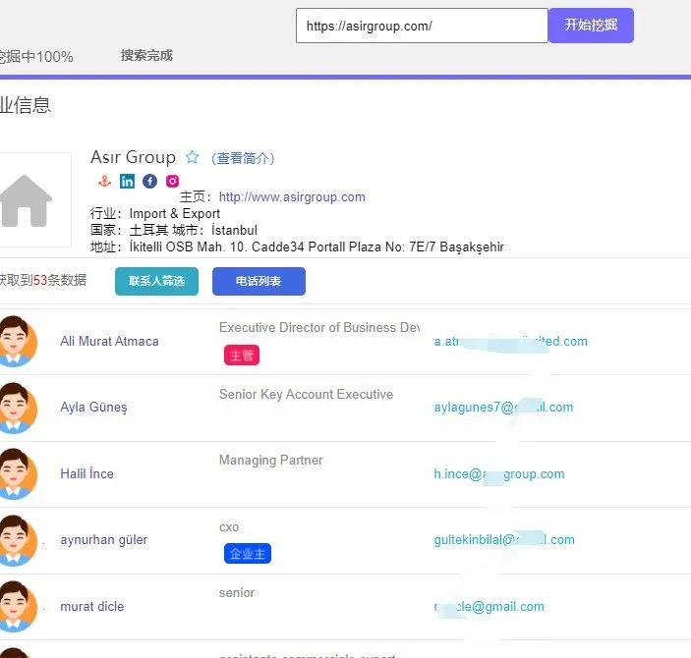Viewport: 691px width, 658px height.
Task: Open Asır Group's Instagram icon
Action: [172, 181]
